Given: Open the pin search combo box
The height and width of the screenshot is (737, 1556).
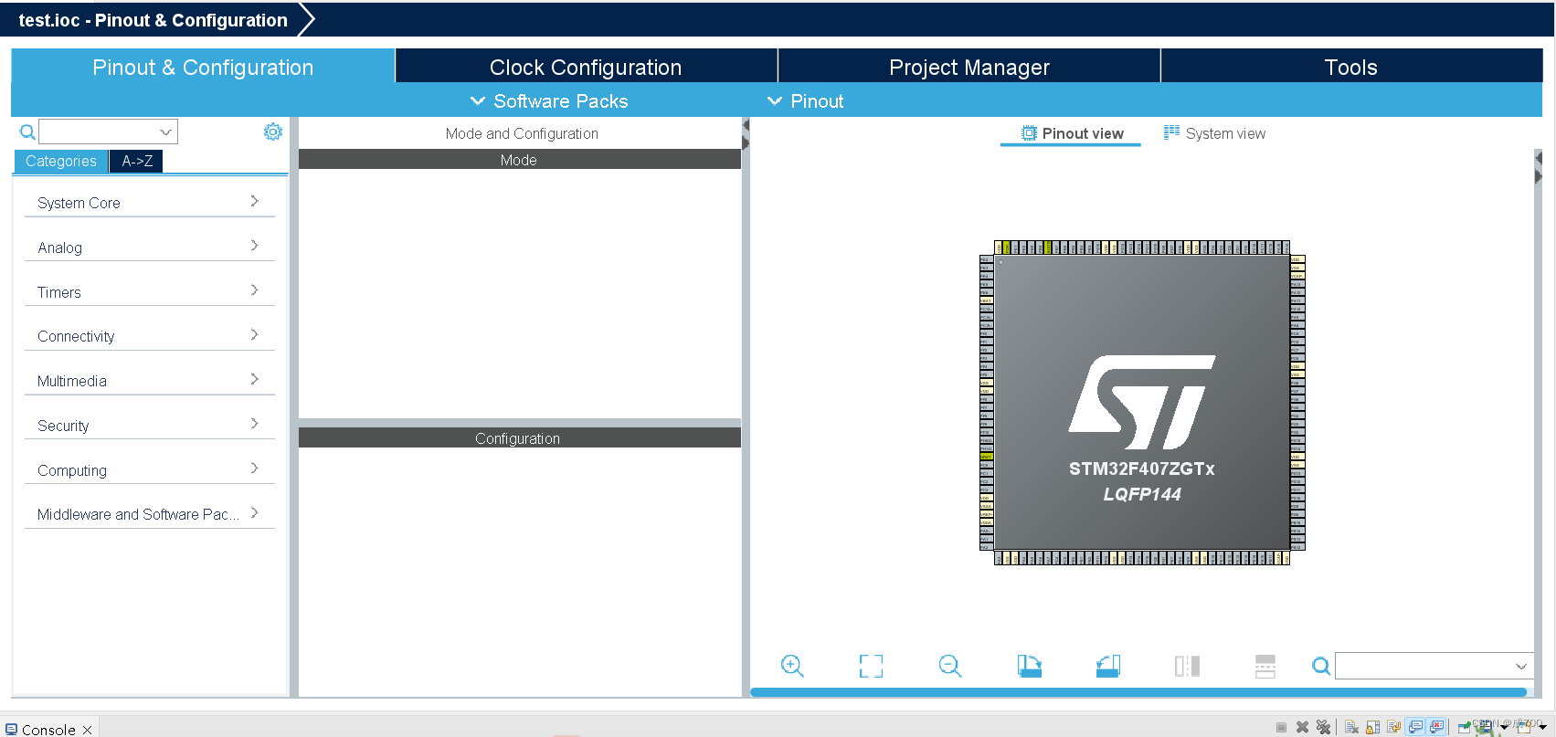Looking at the screenshot, I should (1434, 666).
